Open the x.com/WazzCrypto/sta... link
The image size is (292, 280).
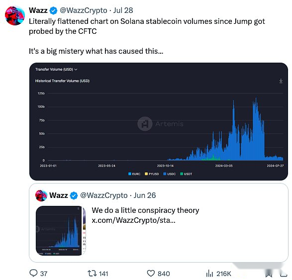point(133,220)
